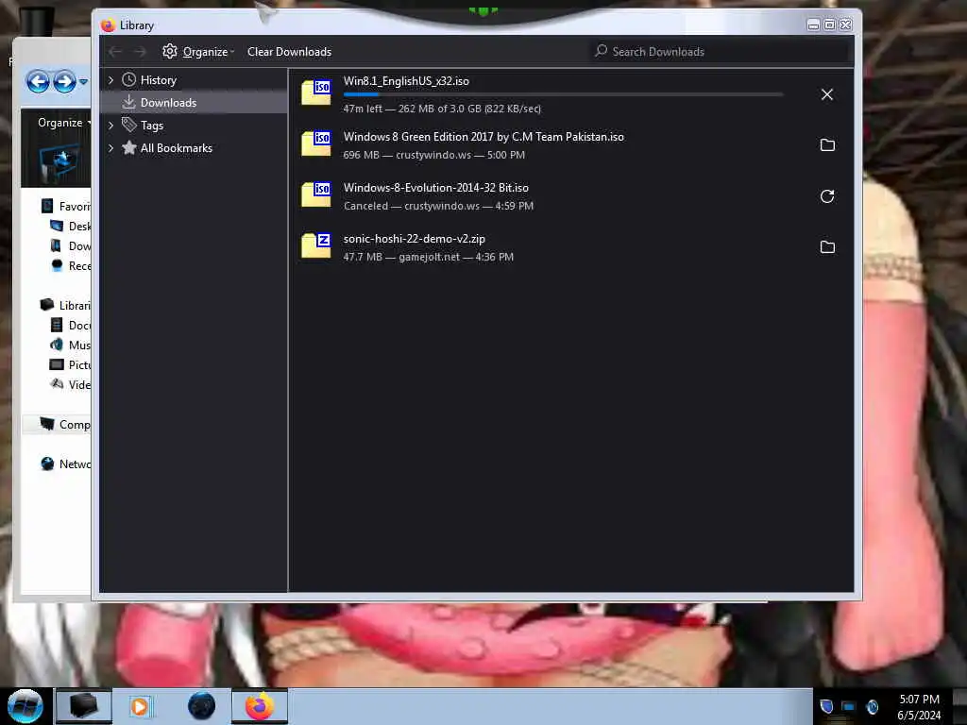Focus the Search Downloads field

(719, 52)
